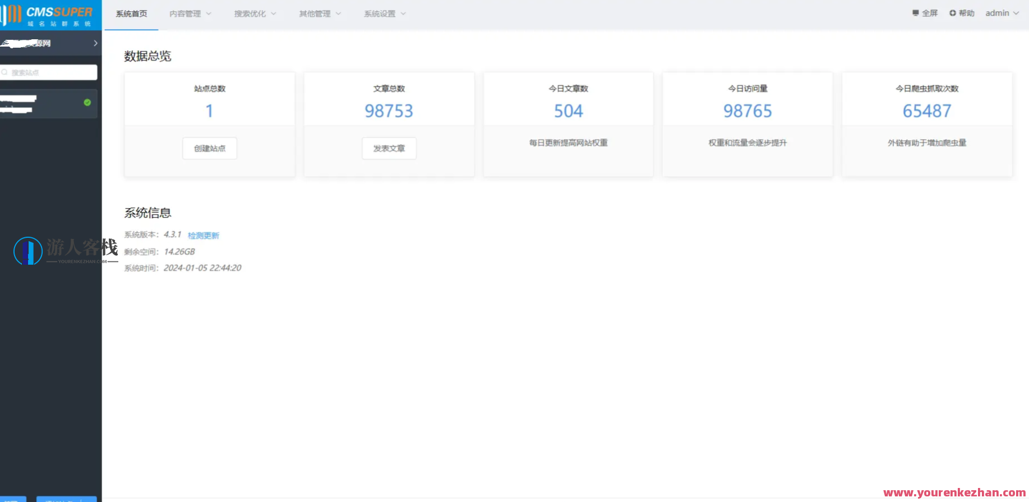Expand the 搜索优化 menu
Viewport: 1029px width, 502px height.
click(255, 13)
